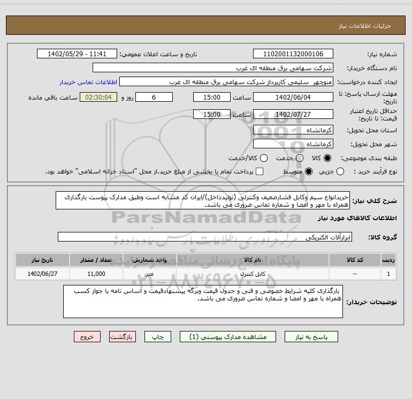
Task: Click the چاپ print button
Action: click(158, 337)
